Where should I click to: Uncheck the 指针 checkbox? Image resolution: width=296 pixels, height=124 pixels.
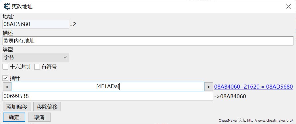(x=5, y=78)
